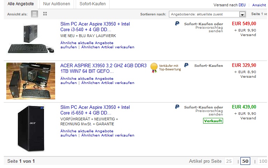
Task: Open the sort order dropdown arrow
Action: (x=242, y=14)
